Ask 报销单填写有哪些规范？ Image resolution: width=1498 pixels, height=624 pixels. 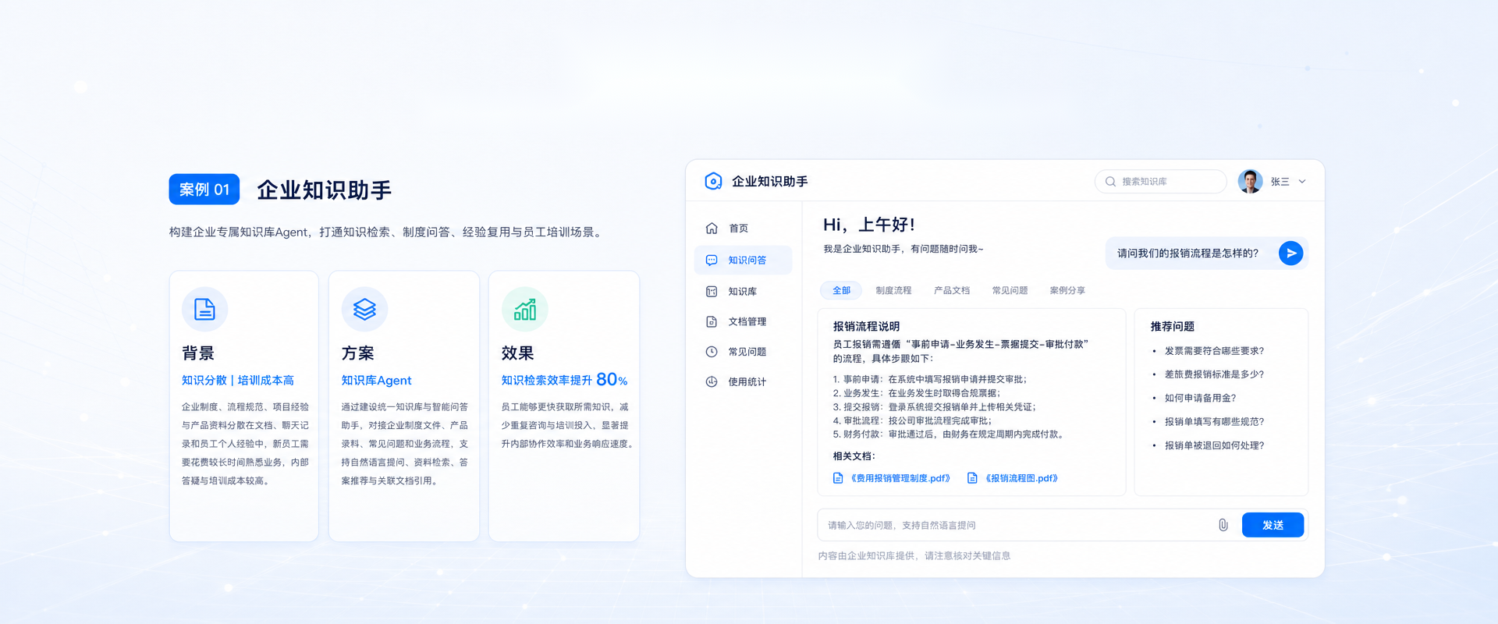[1214, 422]
